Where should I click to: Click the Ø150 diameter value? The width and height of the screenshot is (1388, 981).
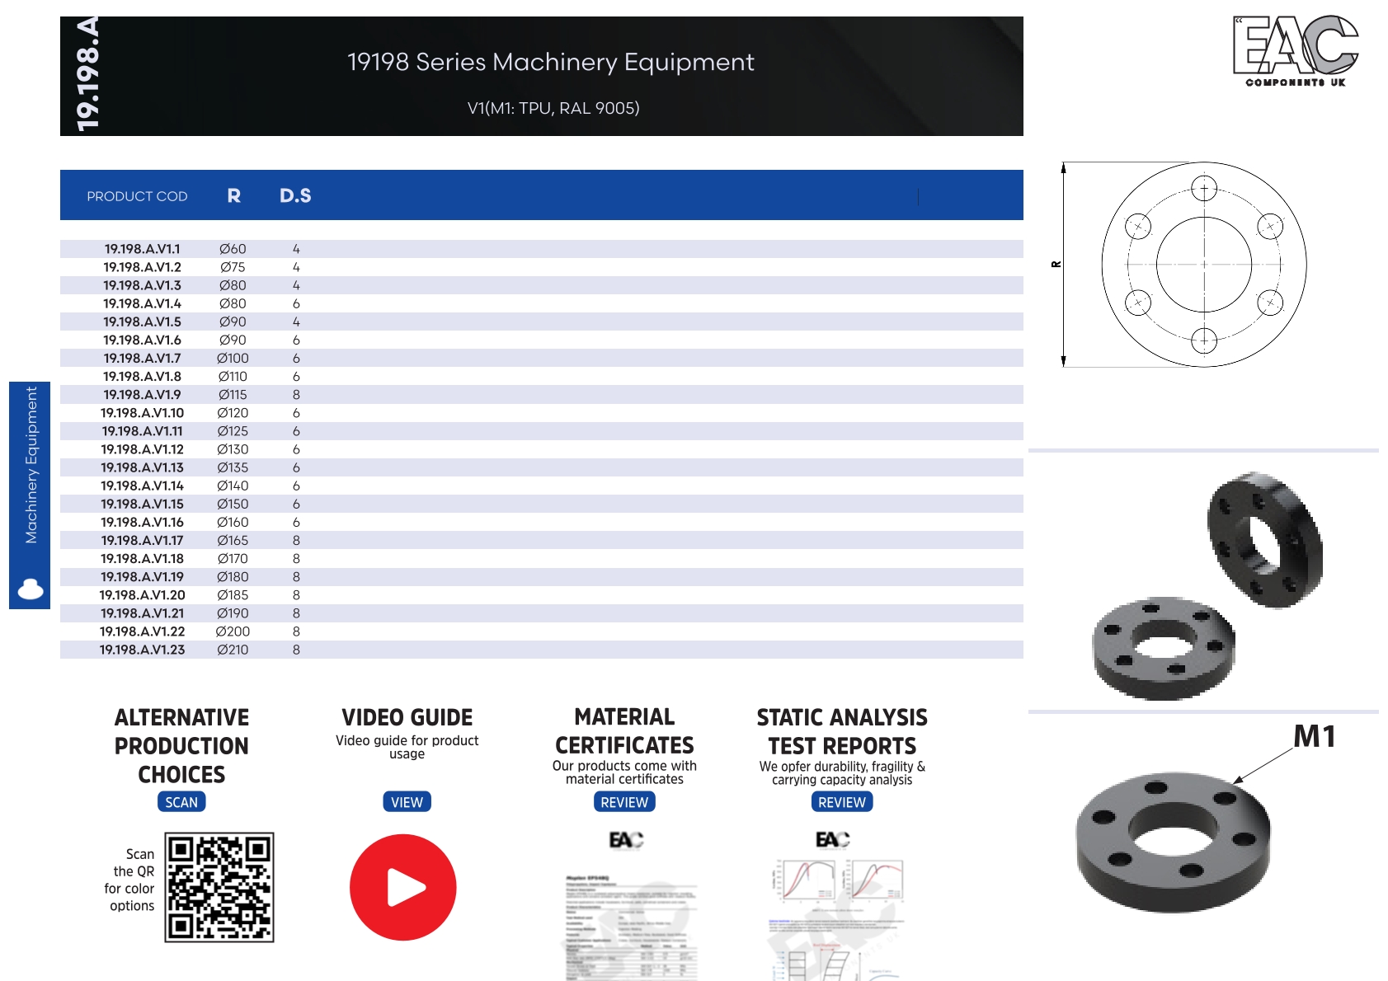click(x=233, y=504)
